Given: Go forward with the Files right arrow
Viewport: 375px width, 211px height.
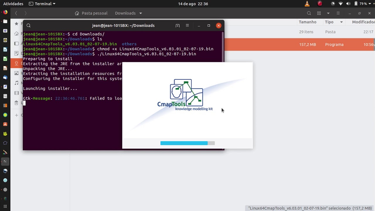Looking at the screenshot, I should [x=25, y=13].
